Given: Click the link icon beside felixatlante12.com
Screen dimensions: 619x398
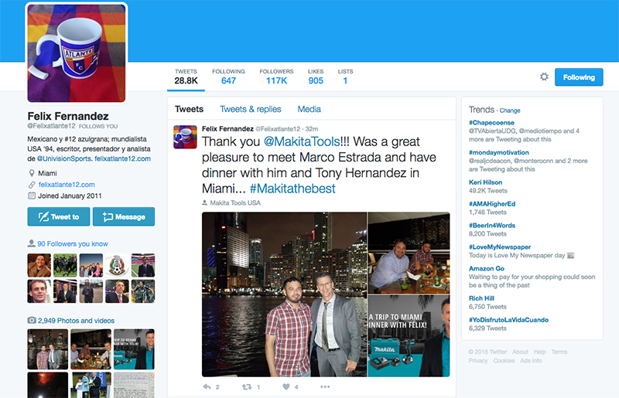Looking at the screenshot, I should pos(32,185).
